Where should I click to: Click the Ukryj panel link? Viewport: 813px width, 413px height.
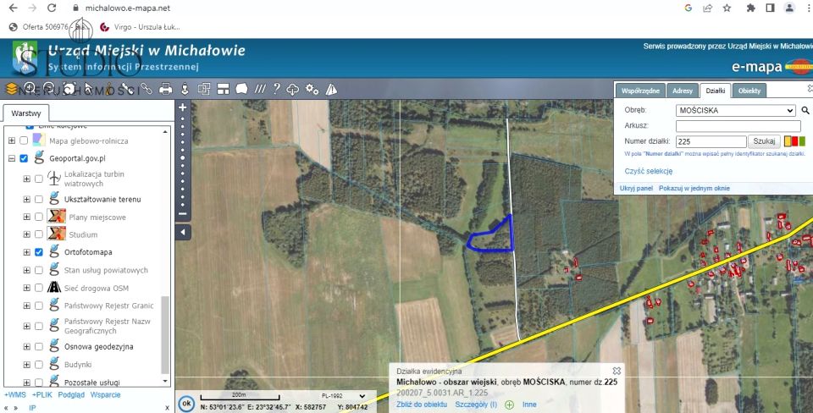[636, 188]
